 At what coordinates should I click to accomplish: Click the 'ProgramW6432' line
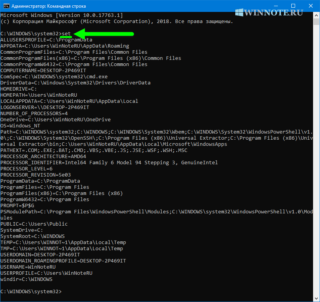tap(45, 200)
